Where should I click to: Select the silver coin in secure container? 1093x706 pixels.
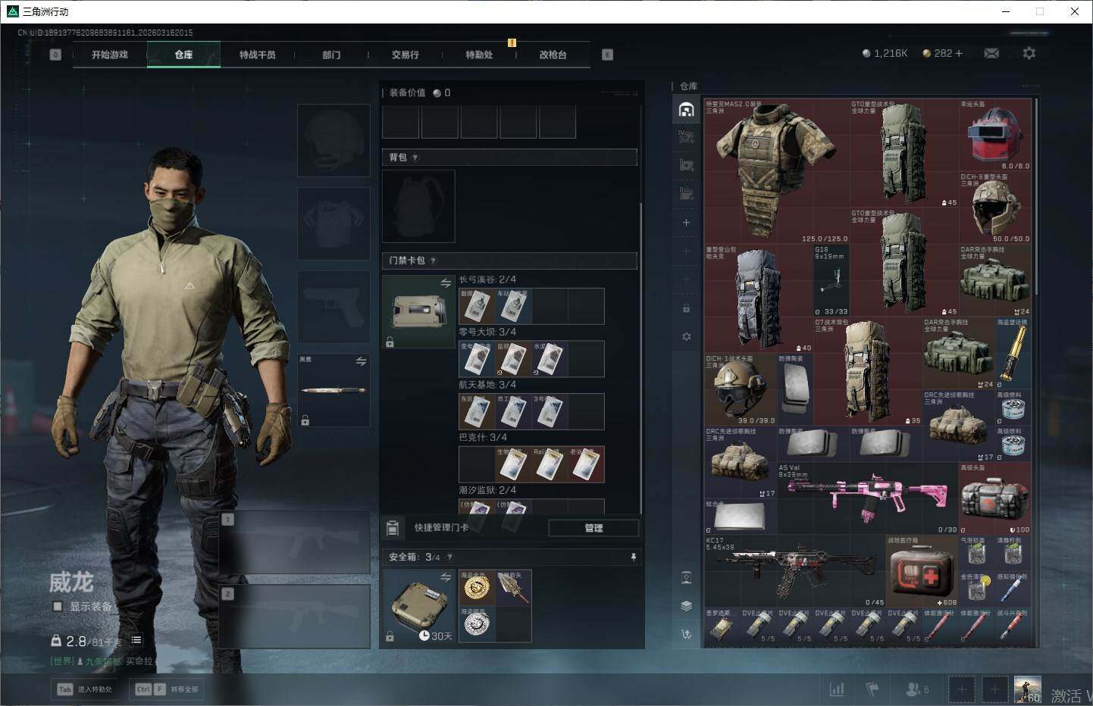click(477, 624)
